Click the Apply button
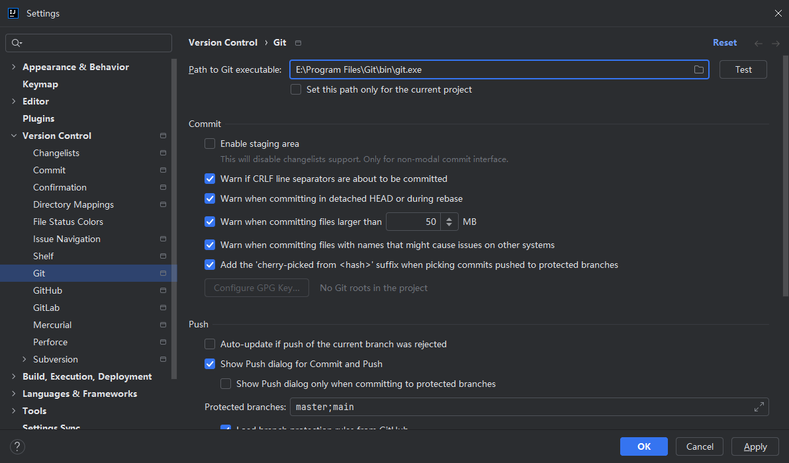 pos(755,446)
